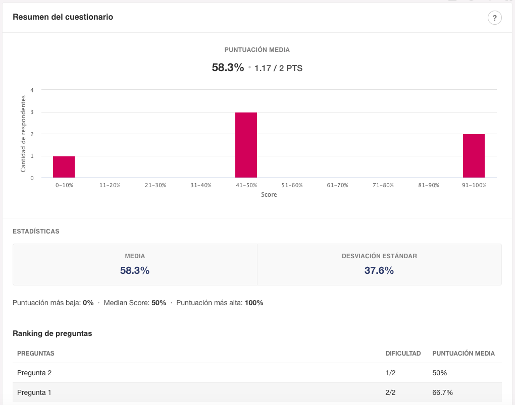Image resolution: width=515 pixels, height=405 pixels.
Task: Click the PREGUNTAS column header
Action: [35, 353]
